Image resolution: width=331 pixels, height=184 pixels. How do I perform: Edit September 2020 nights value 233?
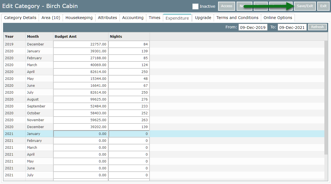(129, 106)
